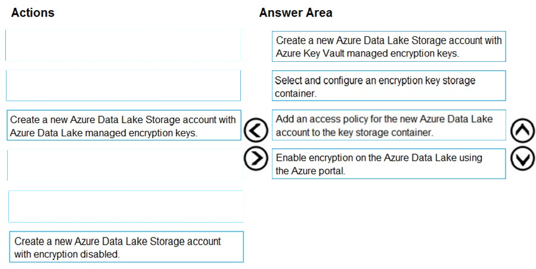
Task: Move selected answer up with the up arrow
Action: [522, 130]
